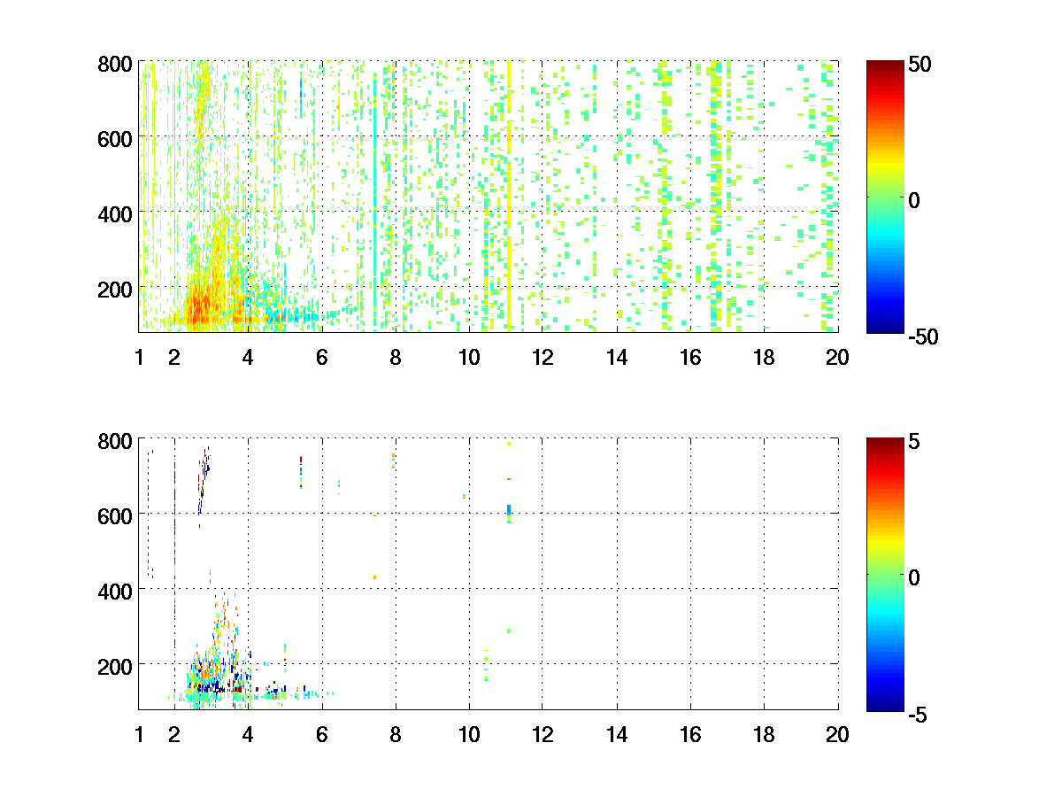This screenshot has width=1062, height=797.
Task: Click the '8' x-axis tick of bottom plot
Action: point(396,734)
